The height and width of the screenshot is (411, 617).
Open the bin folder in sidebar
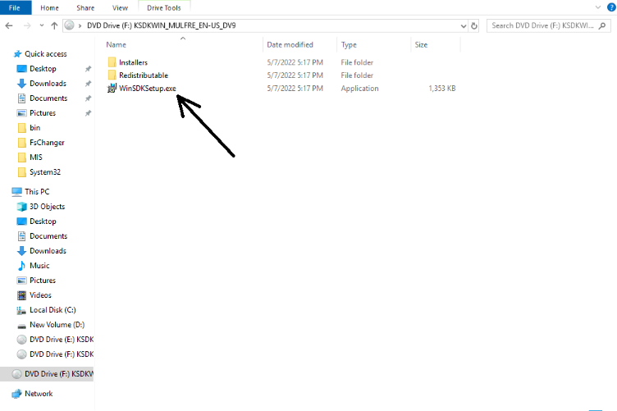click(x=35, y=128)
